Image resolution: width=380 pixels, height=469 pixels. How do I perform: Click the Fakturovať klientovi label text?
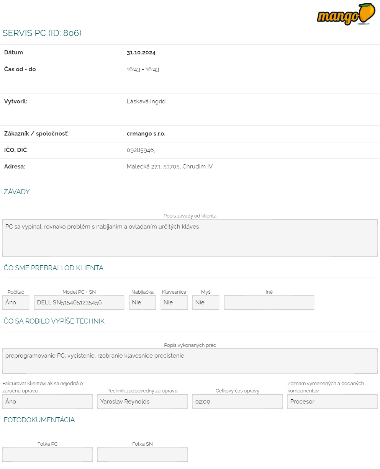click(x=43, y=387)
